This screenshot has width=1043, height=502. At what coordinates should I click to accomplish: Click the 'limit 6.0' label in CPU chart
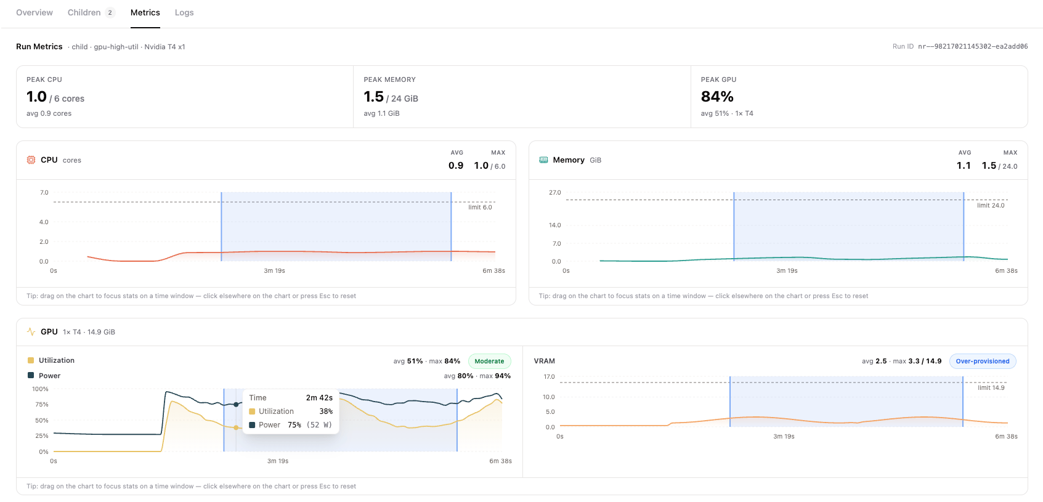coord(480,207)
